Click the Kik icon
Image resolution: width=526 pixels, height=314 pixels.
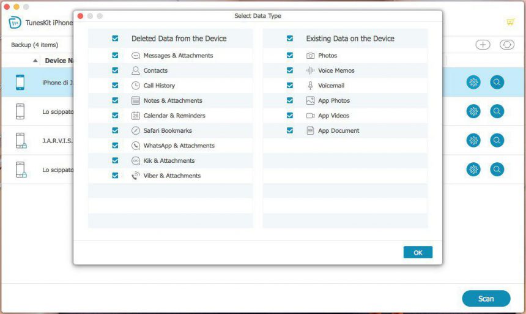(136, 160)
